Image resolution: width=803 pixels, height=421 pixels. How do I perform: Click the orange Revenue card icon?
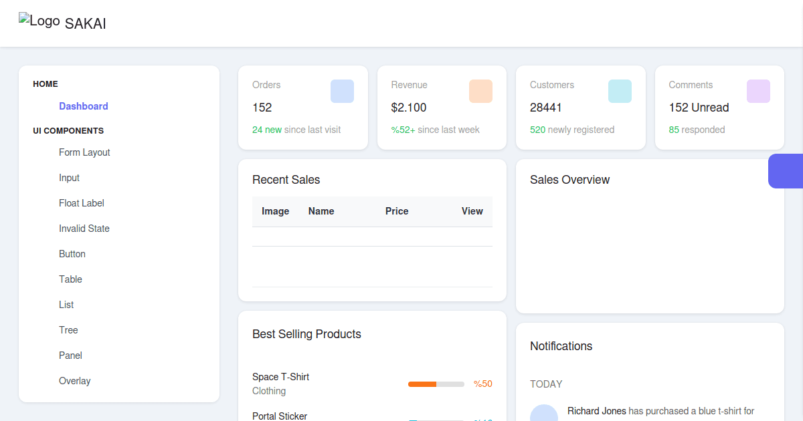pyautogui.click(x=480, y=92)
